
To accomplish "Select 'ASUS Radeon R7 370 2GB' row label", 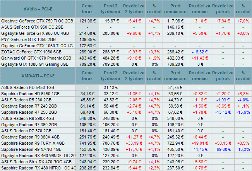I will 26,131.
